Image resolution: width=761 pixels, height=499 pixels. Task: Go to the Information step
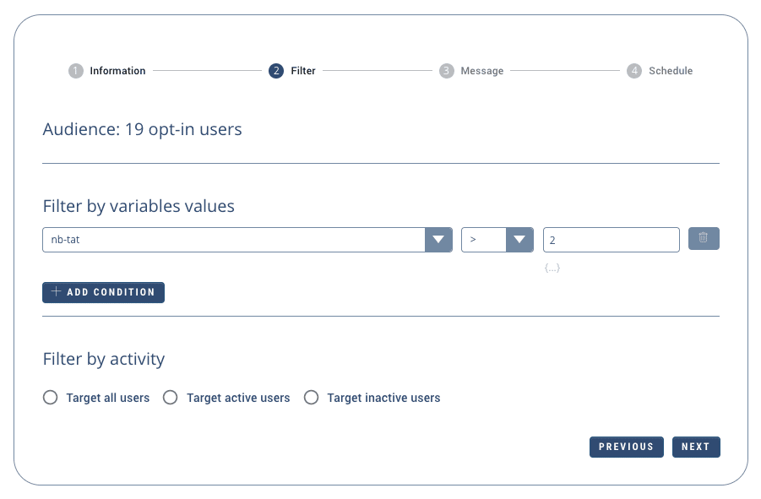point(117,71)
